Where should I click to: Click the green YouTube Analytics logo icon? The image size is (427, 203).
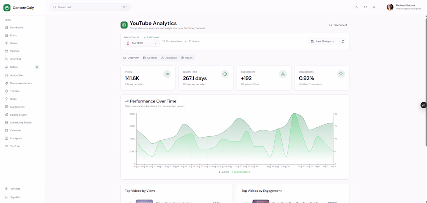[124, 25]
